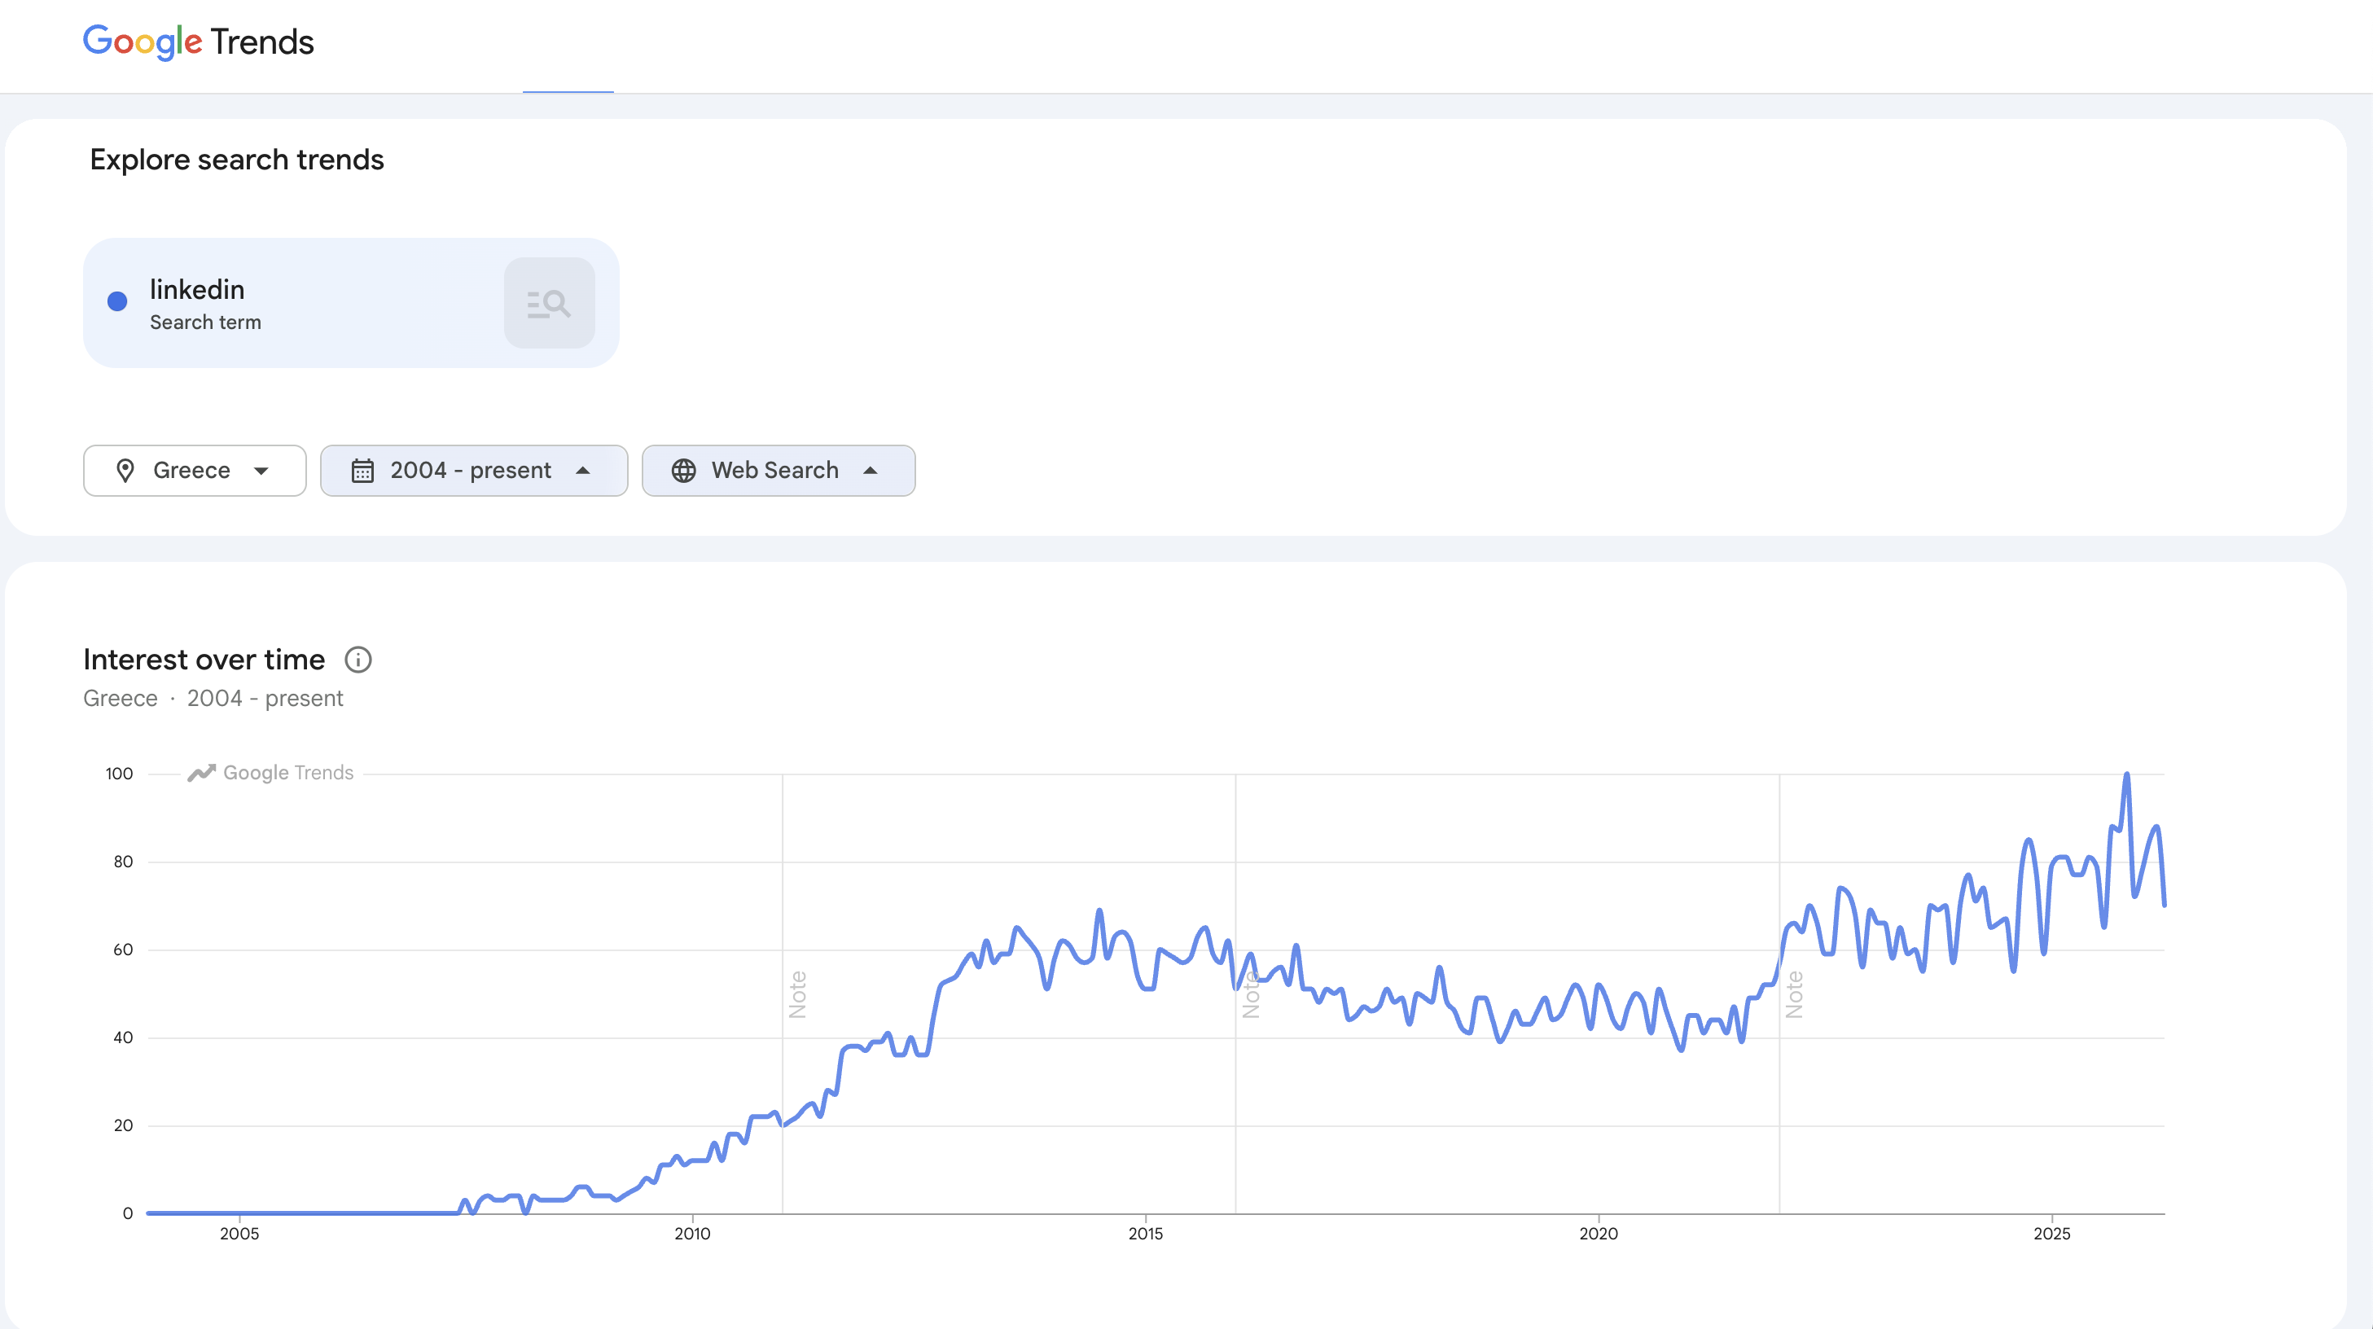The height and width of the screenshot is (1329, 2373).
Task: Click the 2022 Note marker on chart
Action: [x=1795, y=994]
